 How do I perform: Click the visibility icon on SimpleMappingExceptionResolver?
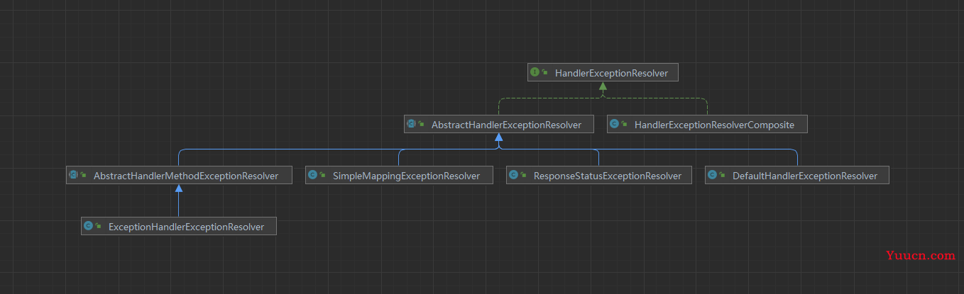tap(323, 176)
